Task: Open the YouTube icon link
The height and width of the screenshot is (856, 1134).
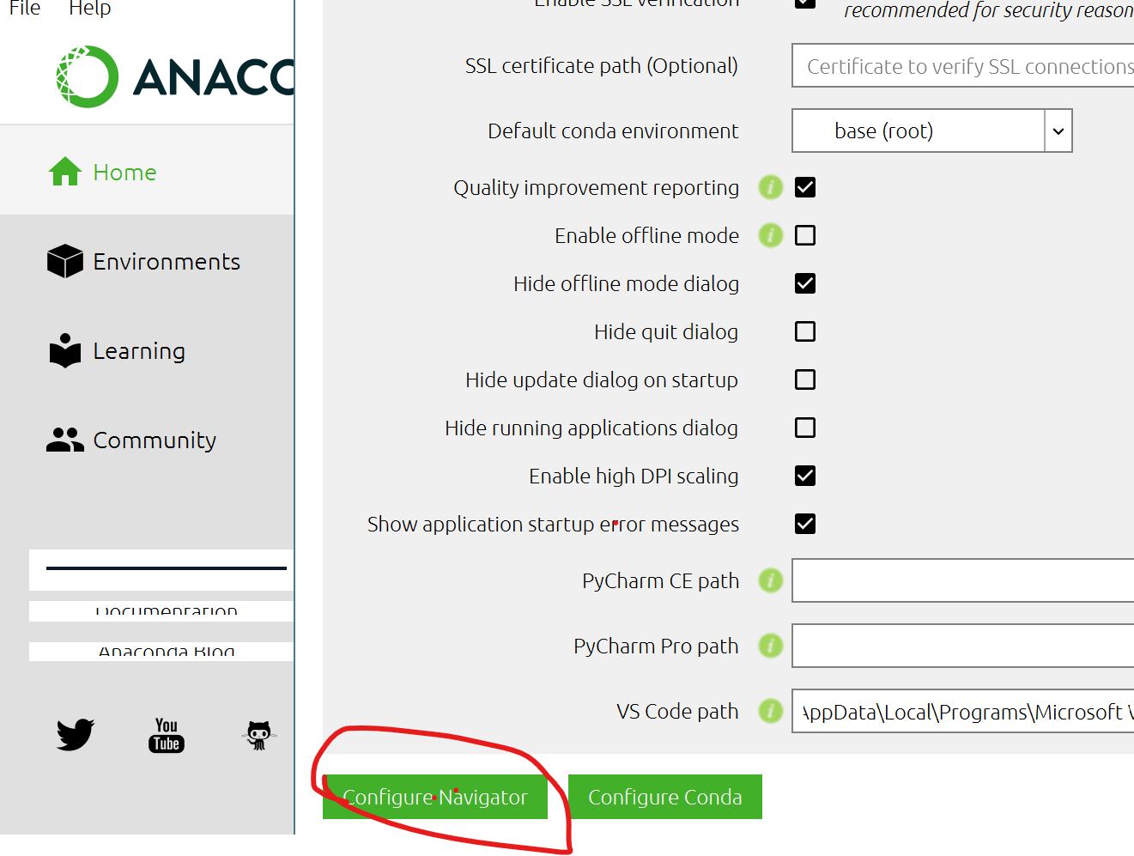Action: (x=167, y=735)
